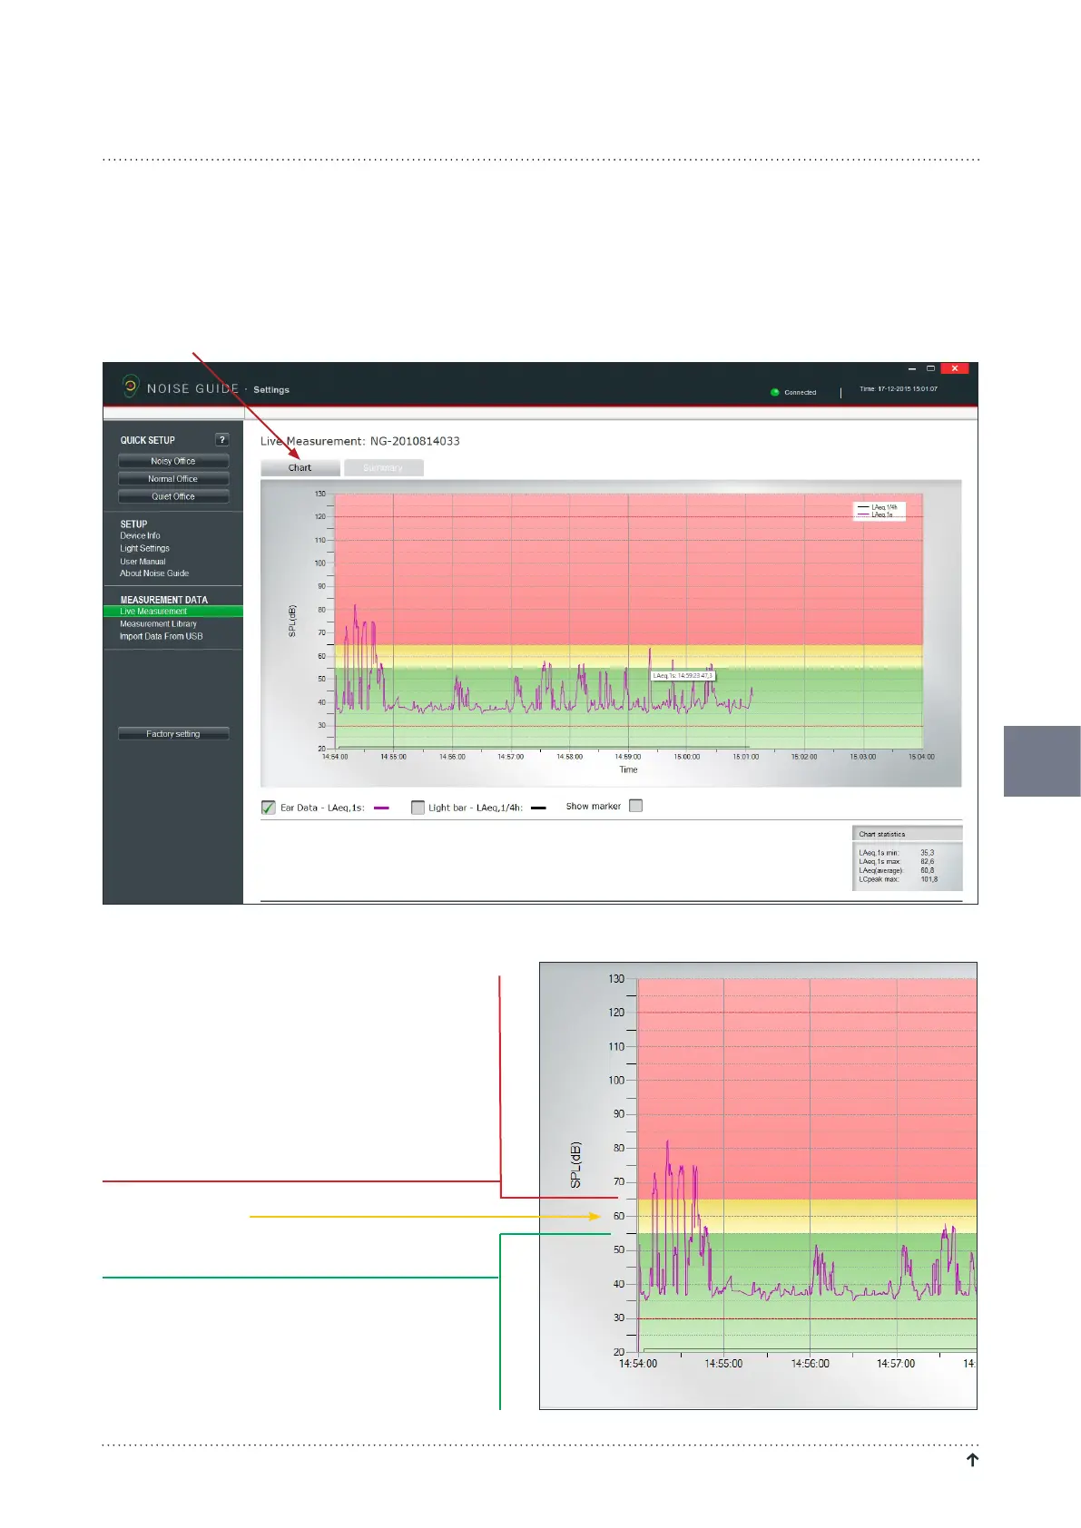Click the page-up arrow at page bottom

pos(972,1460)
